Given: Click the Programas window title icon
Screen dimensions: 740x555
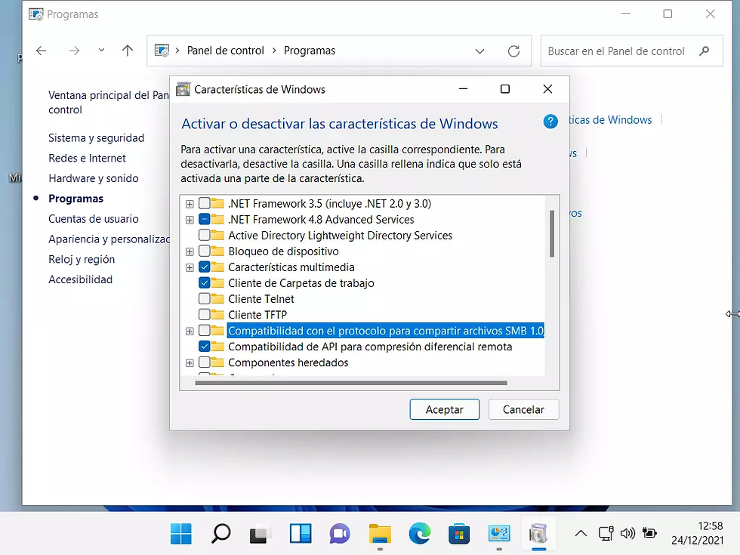Looking at the screenshot, I should click(36, 14).
